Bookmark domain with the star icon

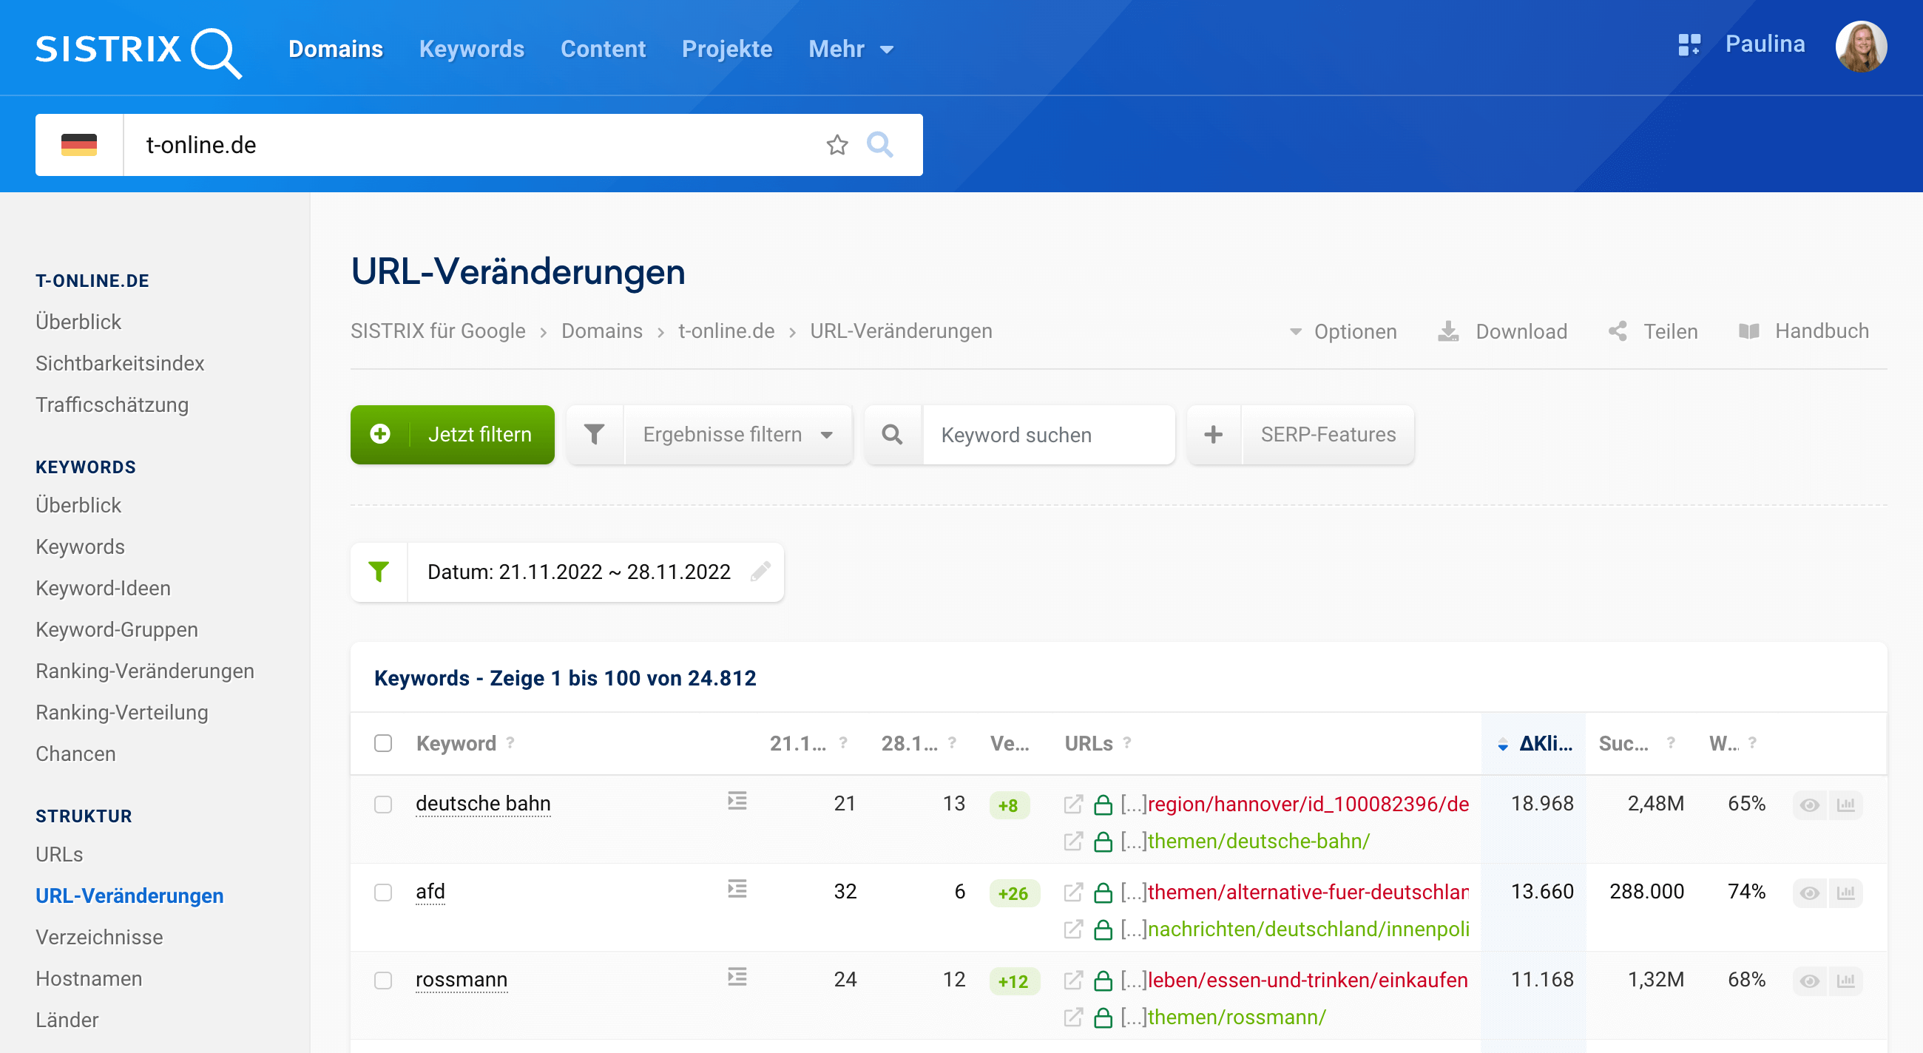pyautogui.click(x=837, y=145)
